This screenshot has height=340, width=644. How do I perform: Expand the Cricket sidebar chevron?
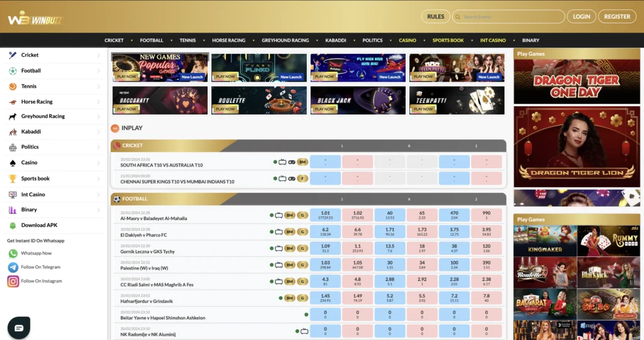[99, 55]
